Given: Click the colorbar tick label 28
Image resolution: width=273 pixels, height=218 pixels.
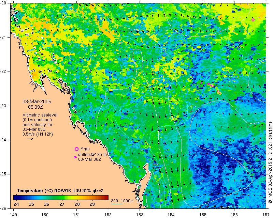Looking at the screenshot, I should click(77, 204).
